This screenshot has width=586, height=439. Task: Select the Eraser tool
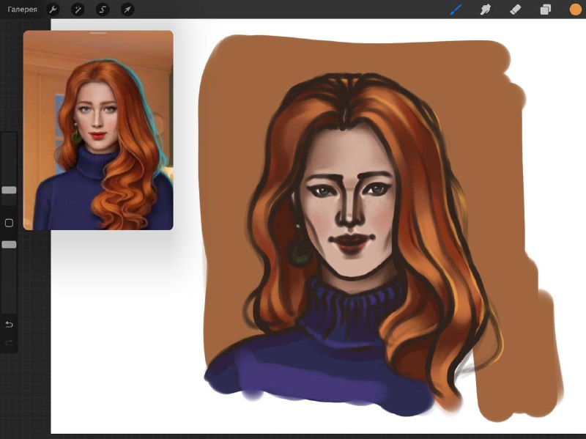click(516, 10)
